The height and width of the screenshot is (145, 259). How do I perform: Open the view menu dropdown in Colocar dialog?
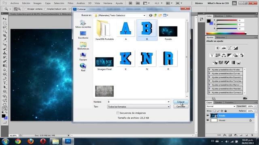pyautogui.click(x=166, y=15)
